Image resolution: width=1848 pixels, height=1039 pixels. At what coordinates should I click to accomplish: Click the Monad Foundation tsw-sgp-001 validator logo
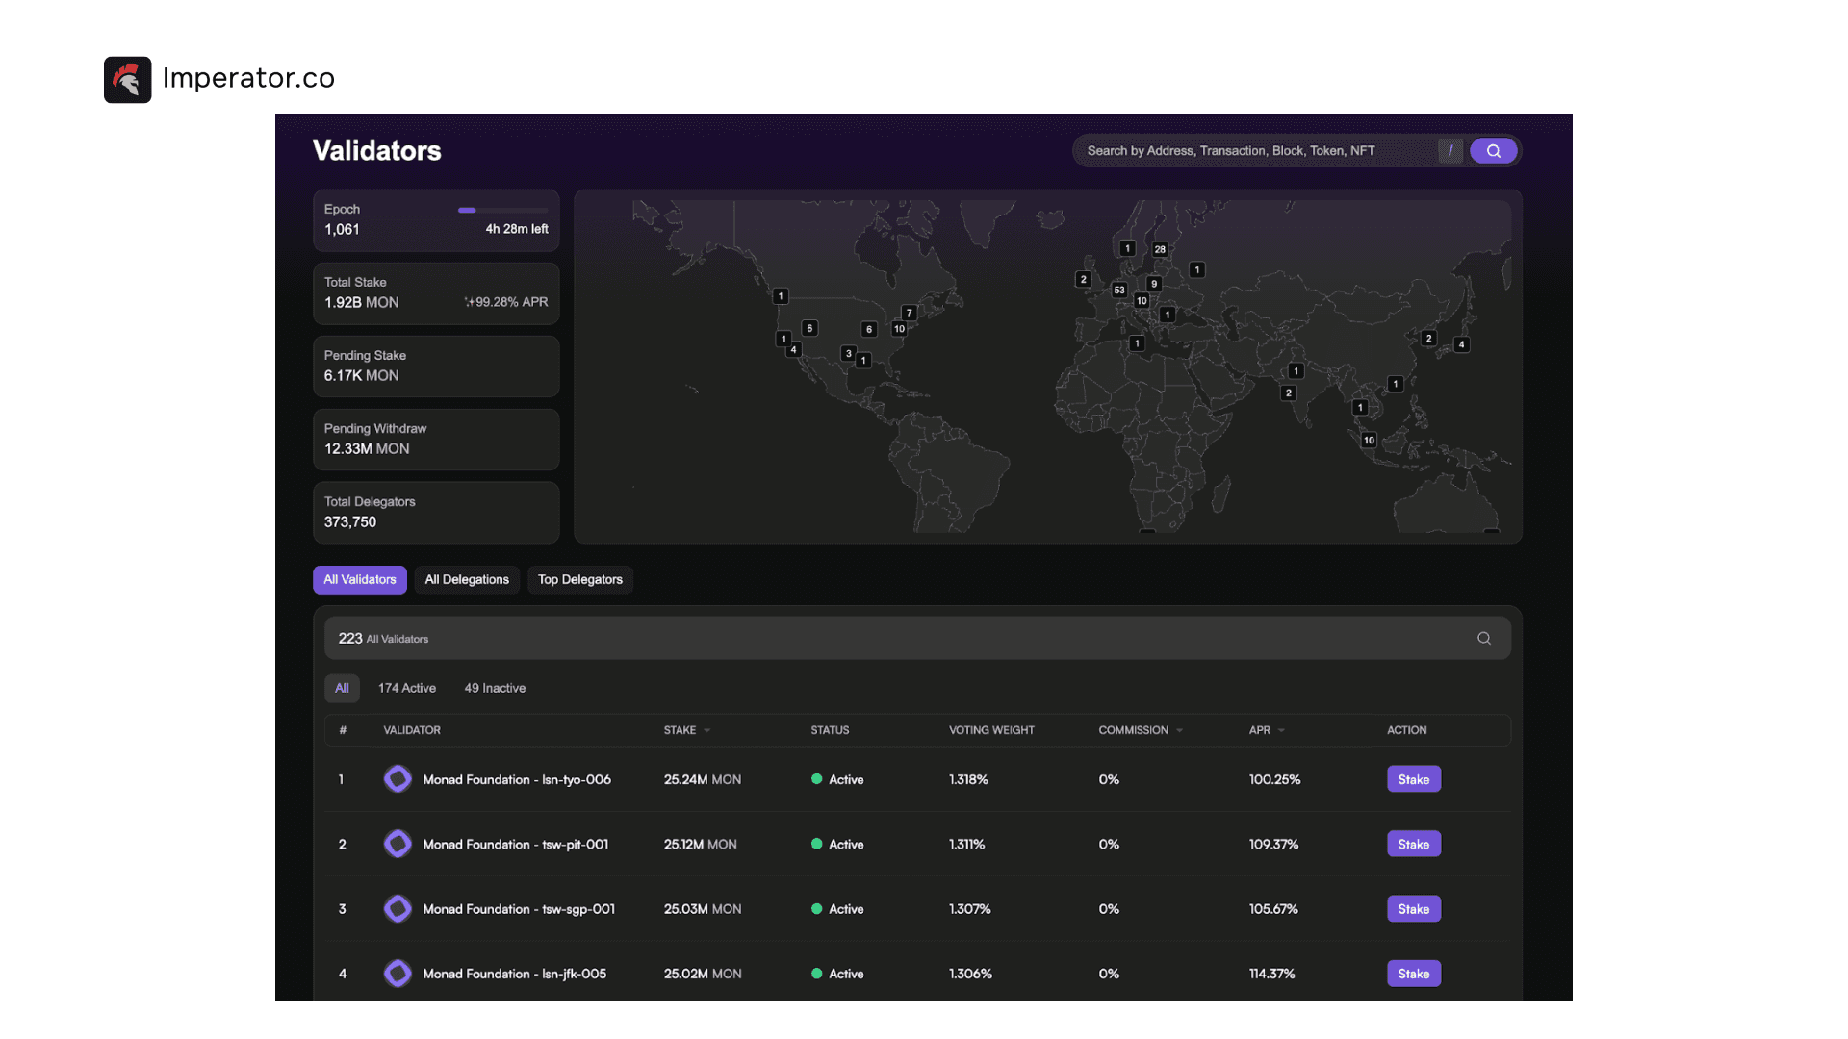click(x=398, y=909)
